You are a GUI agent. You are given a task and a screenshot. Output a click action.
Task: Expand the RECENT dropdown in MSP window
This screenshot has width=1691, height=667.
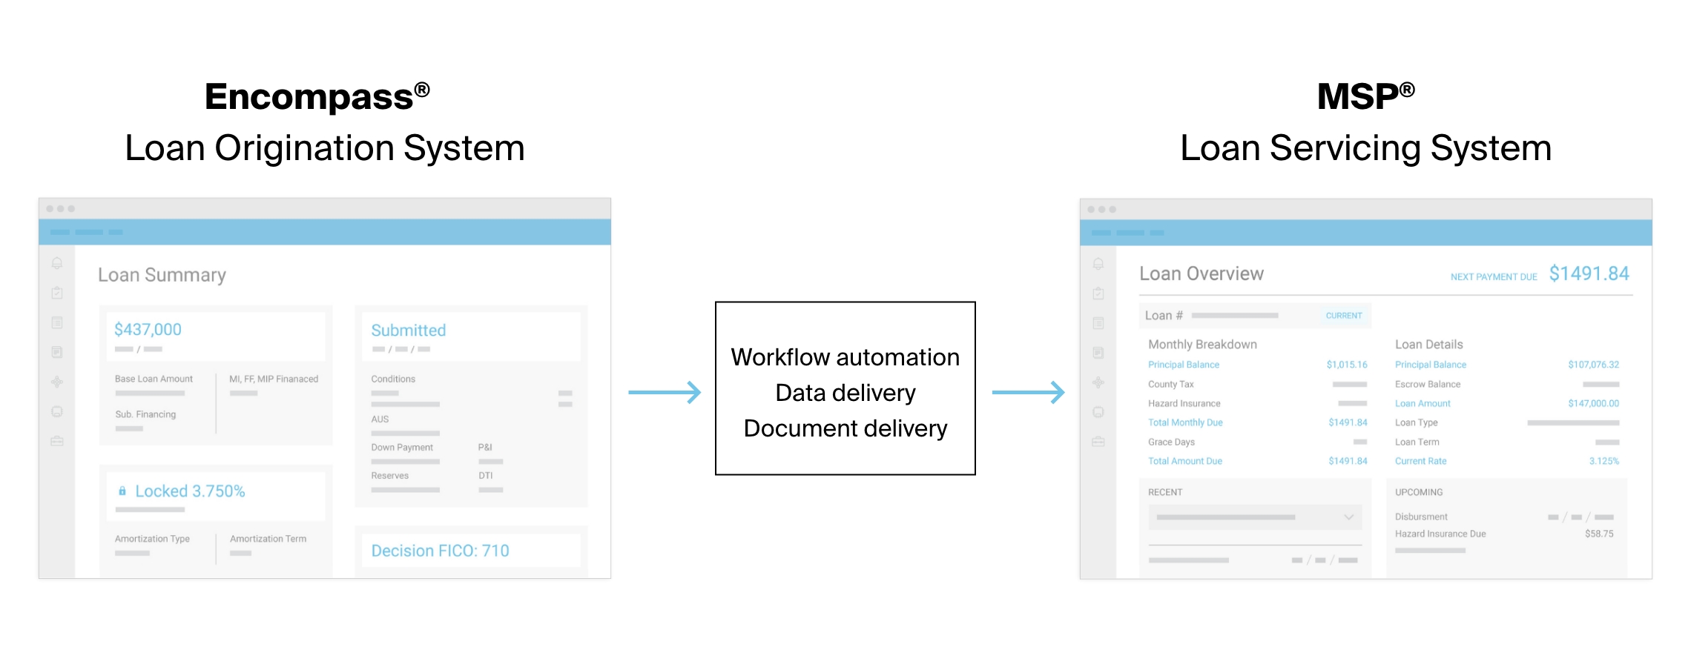pos(1255,517)
